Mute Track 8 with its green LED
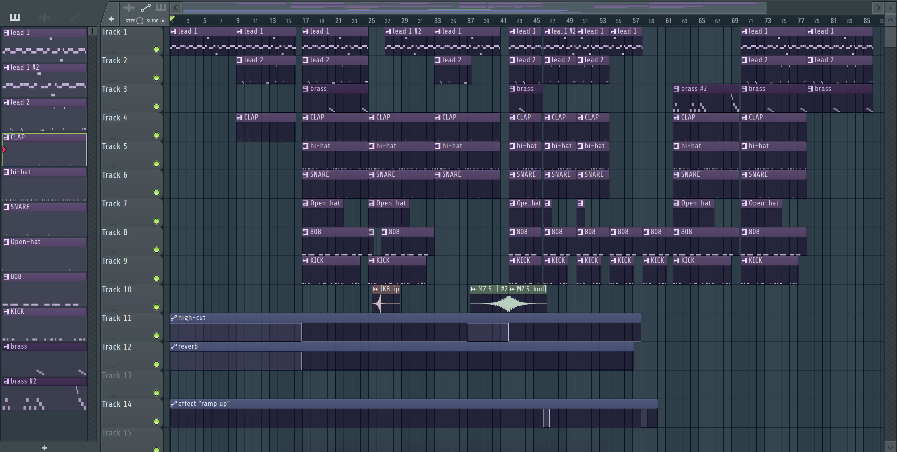The width and height of the screenshot is (897, 452). (157, 250)
